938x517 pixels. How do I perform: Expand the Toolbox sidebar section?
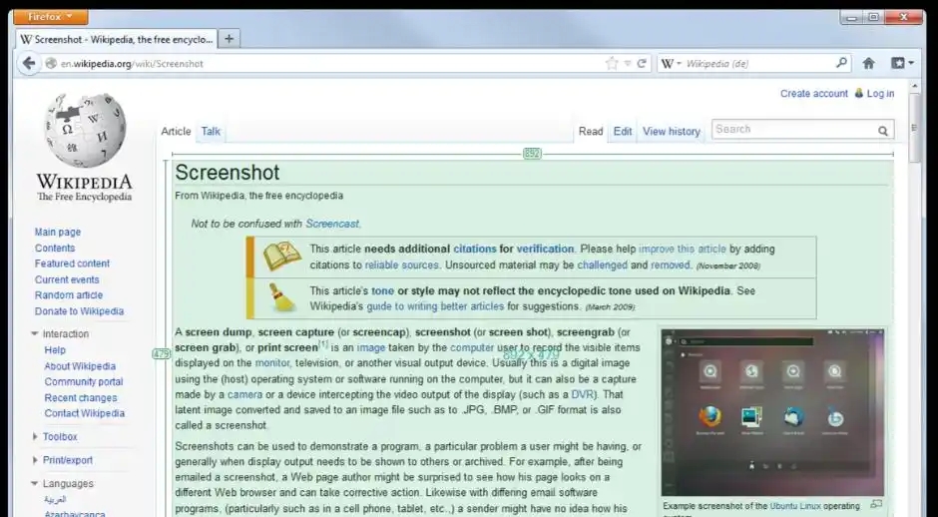click(x=35, y=437)
